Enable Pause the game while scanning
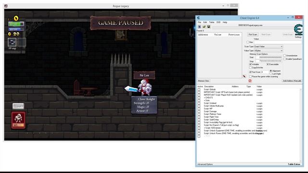Image resolution: width=308 pixels, height=173 pixels. [250, 76]
